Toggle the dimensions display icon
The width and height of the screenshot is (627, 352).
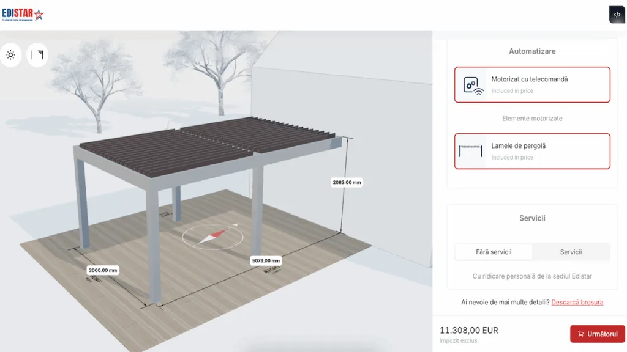coord(37,55)
